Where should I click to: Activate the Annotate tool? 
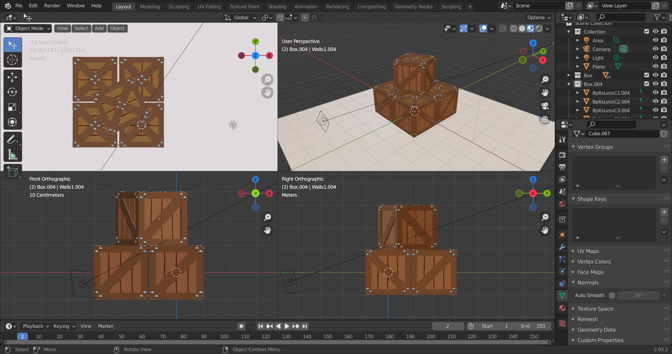click(13, 139)
